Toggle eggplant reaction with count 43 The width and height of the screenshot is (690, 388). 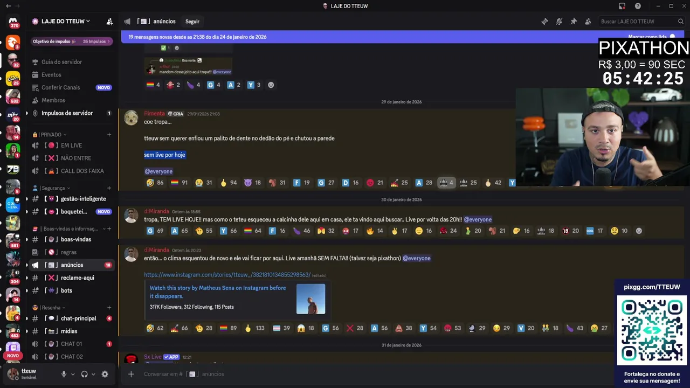coord(575,328)
